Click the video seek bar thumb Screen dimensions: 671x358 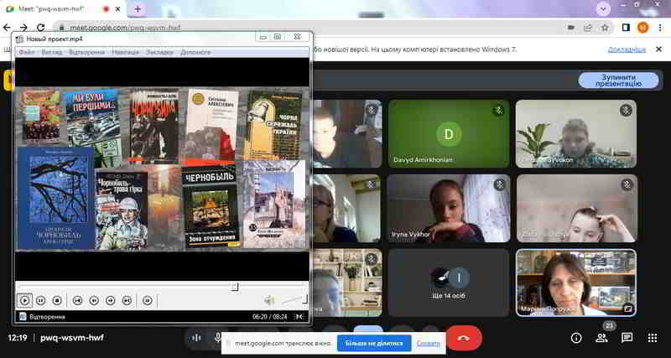[235, 287]
